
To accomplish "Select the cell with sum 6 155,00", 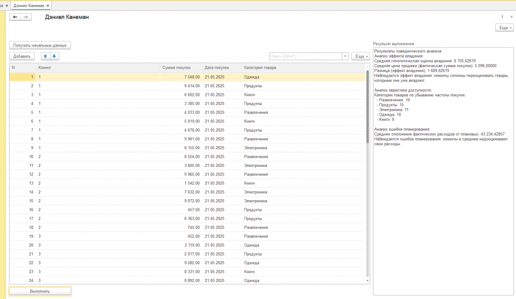I will [181, 148].
